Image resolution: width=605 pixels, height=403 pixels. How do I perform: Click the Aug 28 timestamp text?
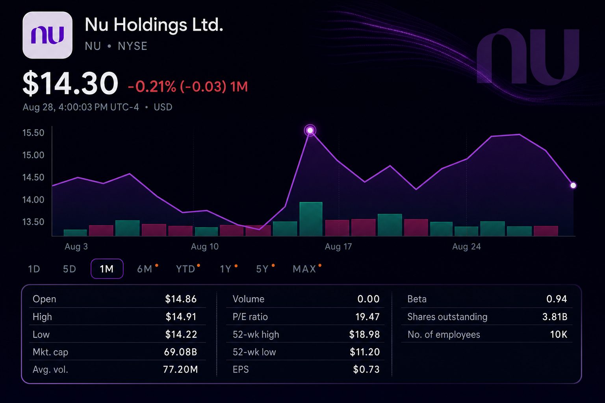(x=81, y=107)
